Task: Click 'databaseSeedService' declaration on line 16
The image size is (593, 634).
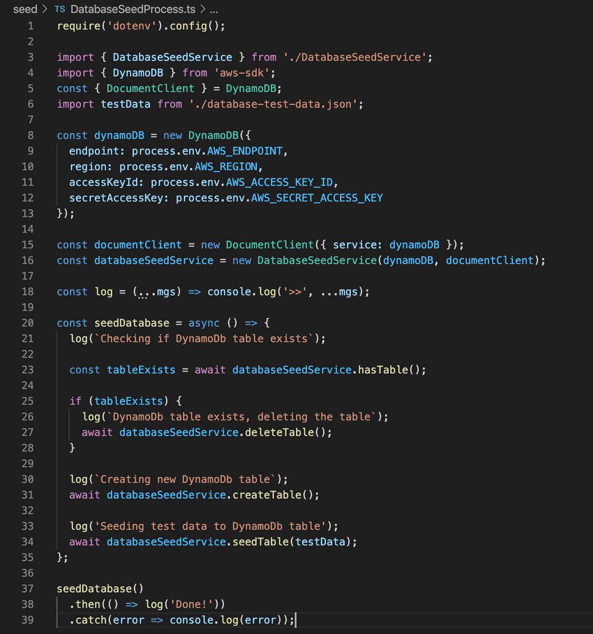Action: [154, 261]
